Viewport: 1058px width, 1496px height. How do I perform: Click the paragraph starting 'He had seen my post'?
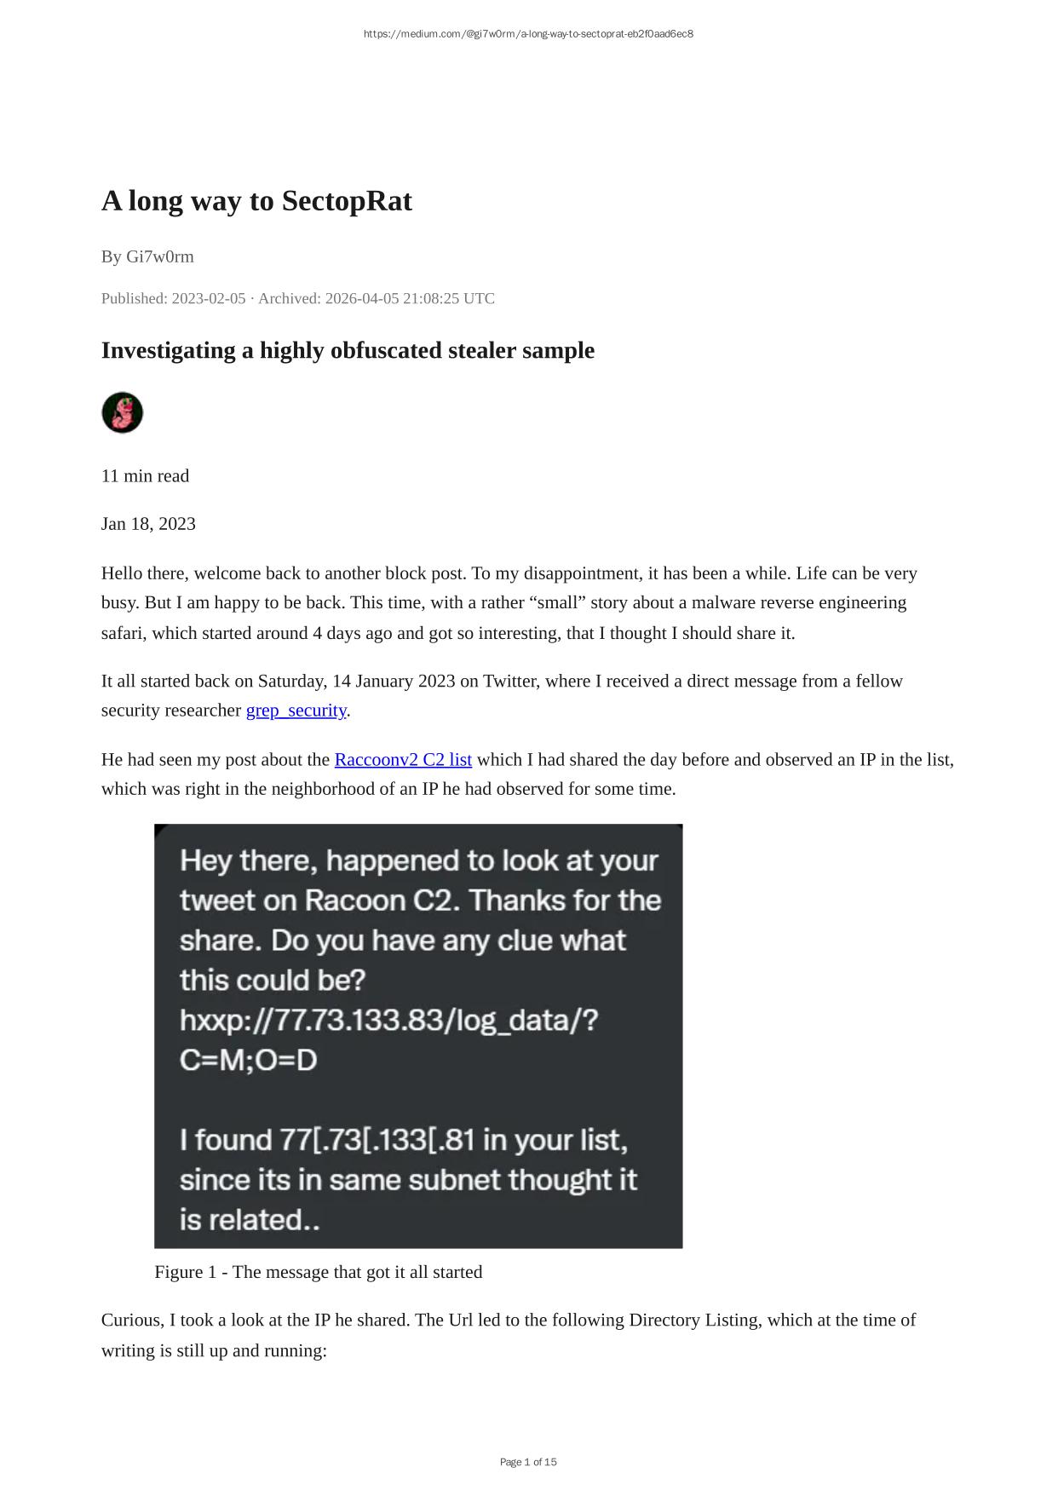(x=527, y=774)
